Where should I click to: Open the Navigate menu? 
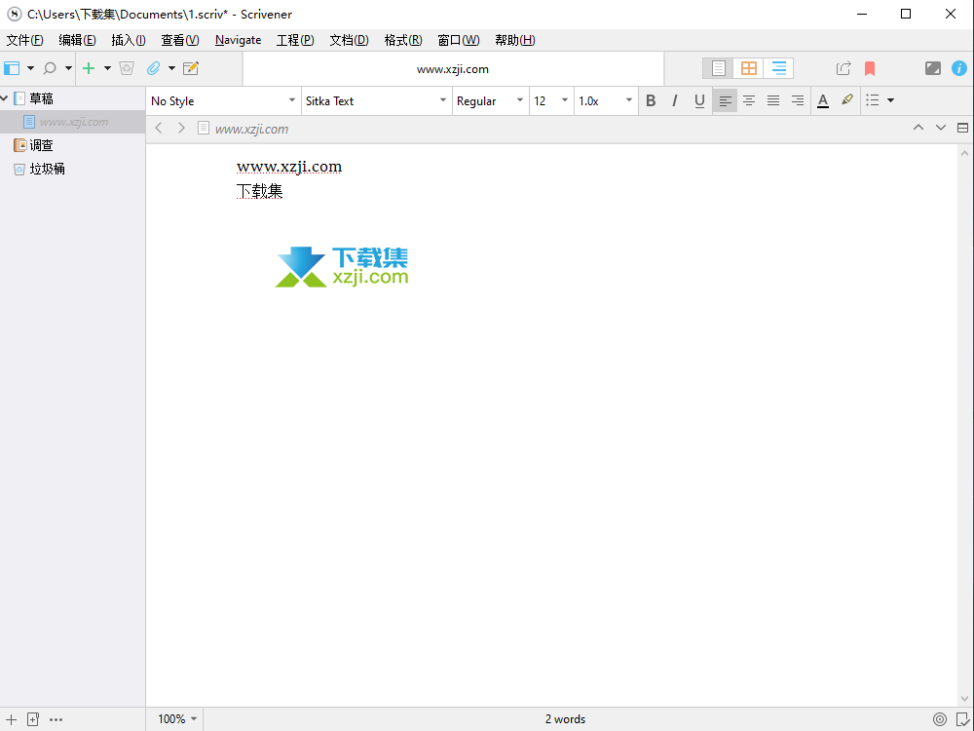pyautogui.click(x=238, y=40)
